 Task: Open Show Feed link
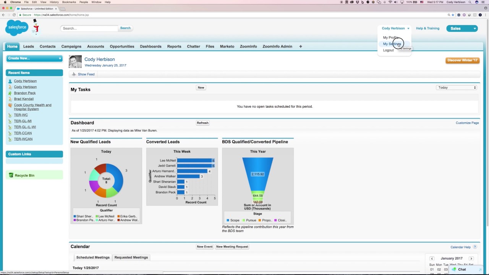pos(86,74)
